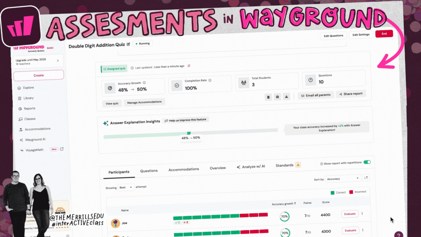The image size is (421, 237).
Task: Open the Sort by Accuracy dropdown
Action: coord(343,178)
